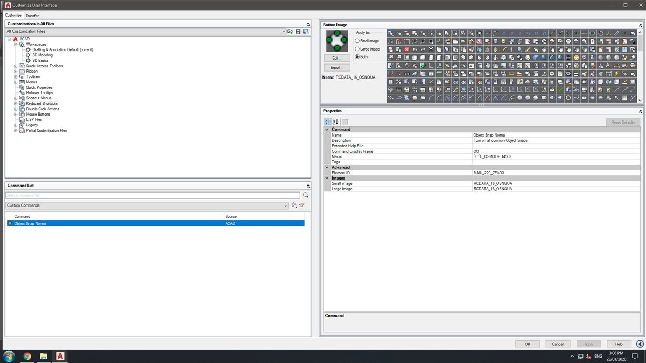
Task: Click the Search command list field
Action: point(152,195)
